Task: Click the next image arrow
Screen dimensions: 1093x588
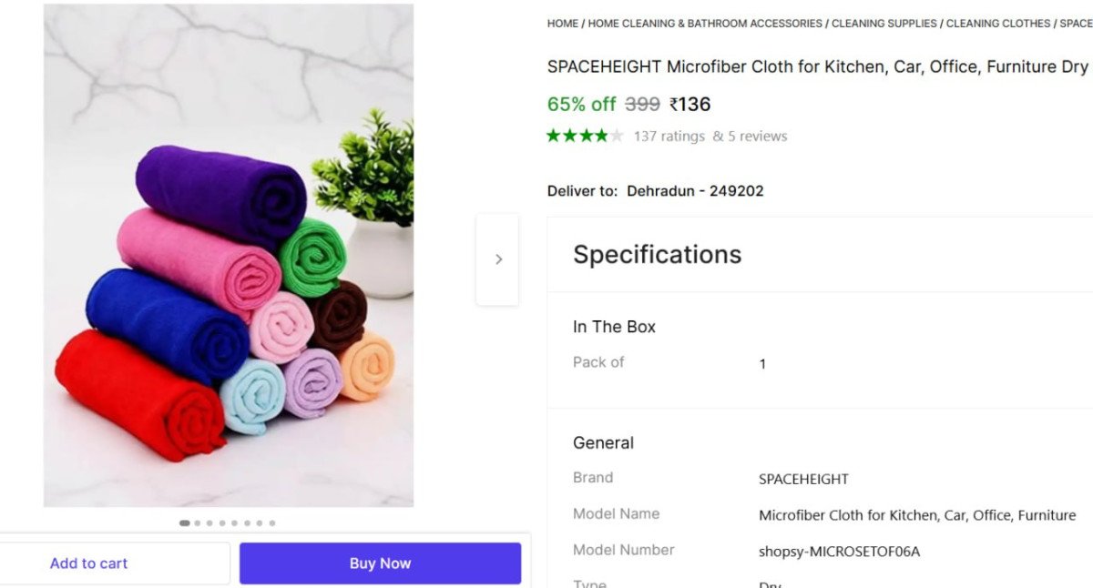Action: click(498, 259)
